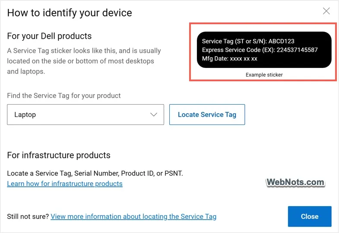Click the Still not sure? text
The image size is (339, 233).
point(28,217)
